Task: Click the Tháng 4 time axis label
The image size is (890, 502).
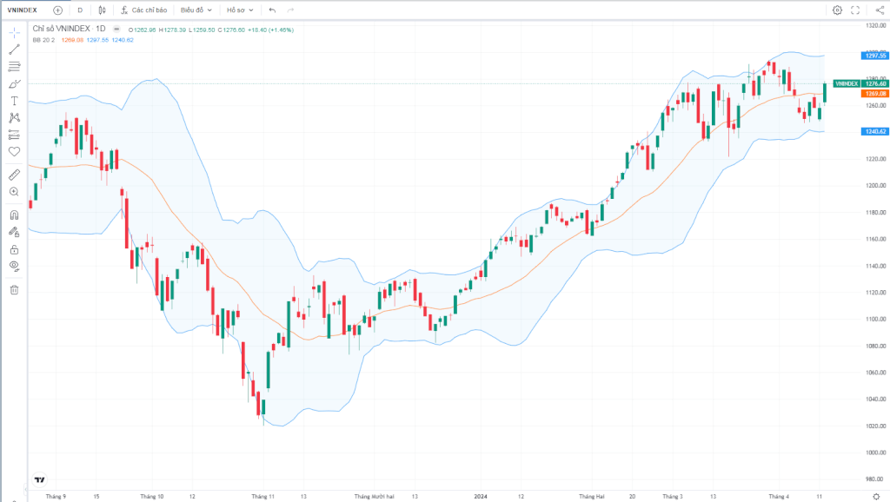Action: [779, 497]
